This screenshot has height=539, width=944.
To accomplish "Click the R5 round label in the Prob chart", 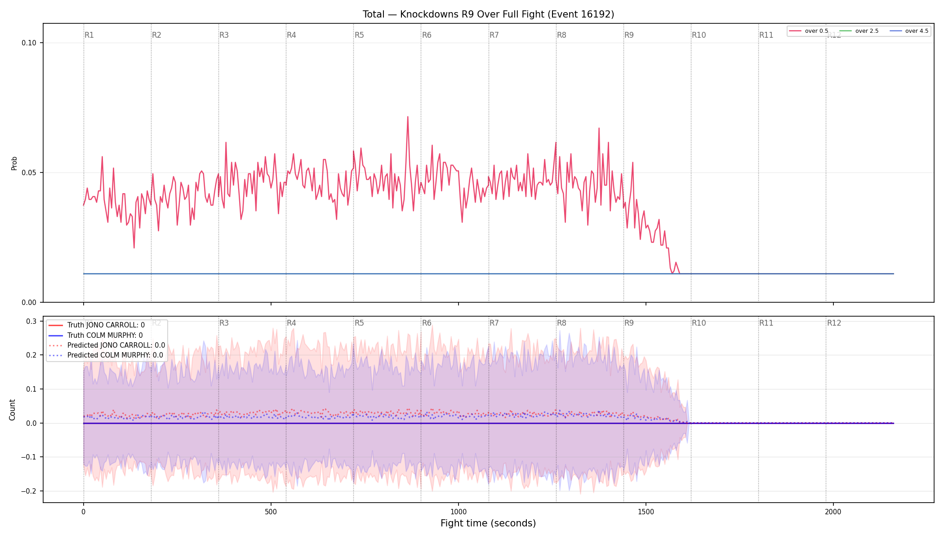I will click(359, 35).
